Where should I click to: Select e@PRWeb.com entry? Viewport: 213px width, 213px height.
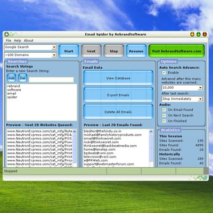click(x=96, y=160)
